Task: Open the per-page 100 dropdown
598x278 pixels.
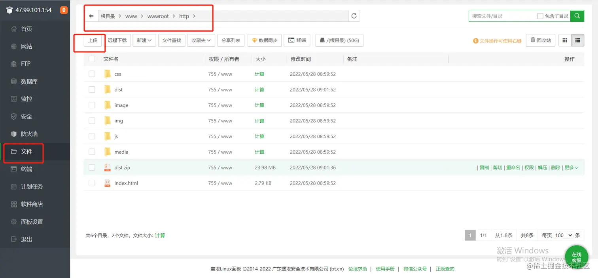Action: pyautogui.click(x=563, y=235)
